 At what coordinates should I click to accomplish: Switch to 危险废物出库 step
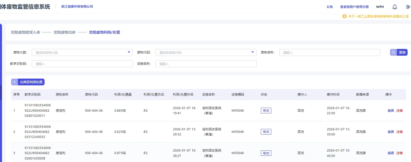tap(65, 33)
